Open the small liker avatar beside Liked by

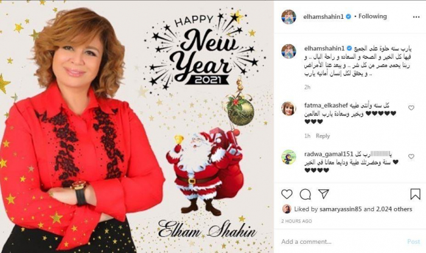pos(287,209)
